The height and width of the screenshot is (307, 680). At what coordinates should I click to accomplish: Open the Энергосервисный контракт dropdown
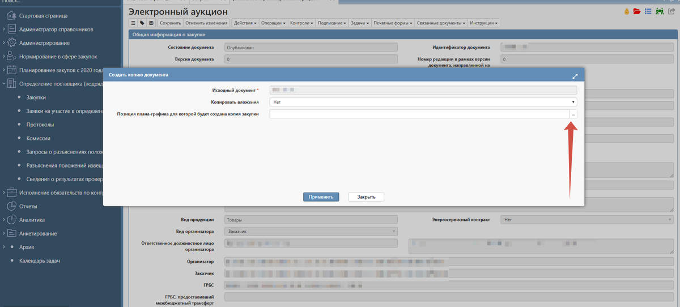(x=587, y=219)
